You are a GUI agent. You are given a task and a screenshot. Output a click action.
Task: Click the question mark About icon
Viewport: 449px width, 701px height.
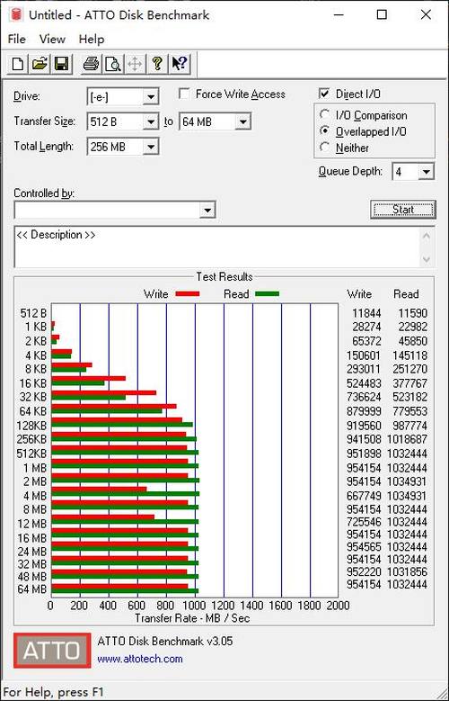[156, 64]
